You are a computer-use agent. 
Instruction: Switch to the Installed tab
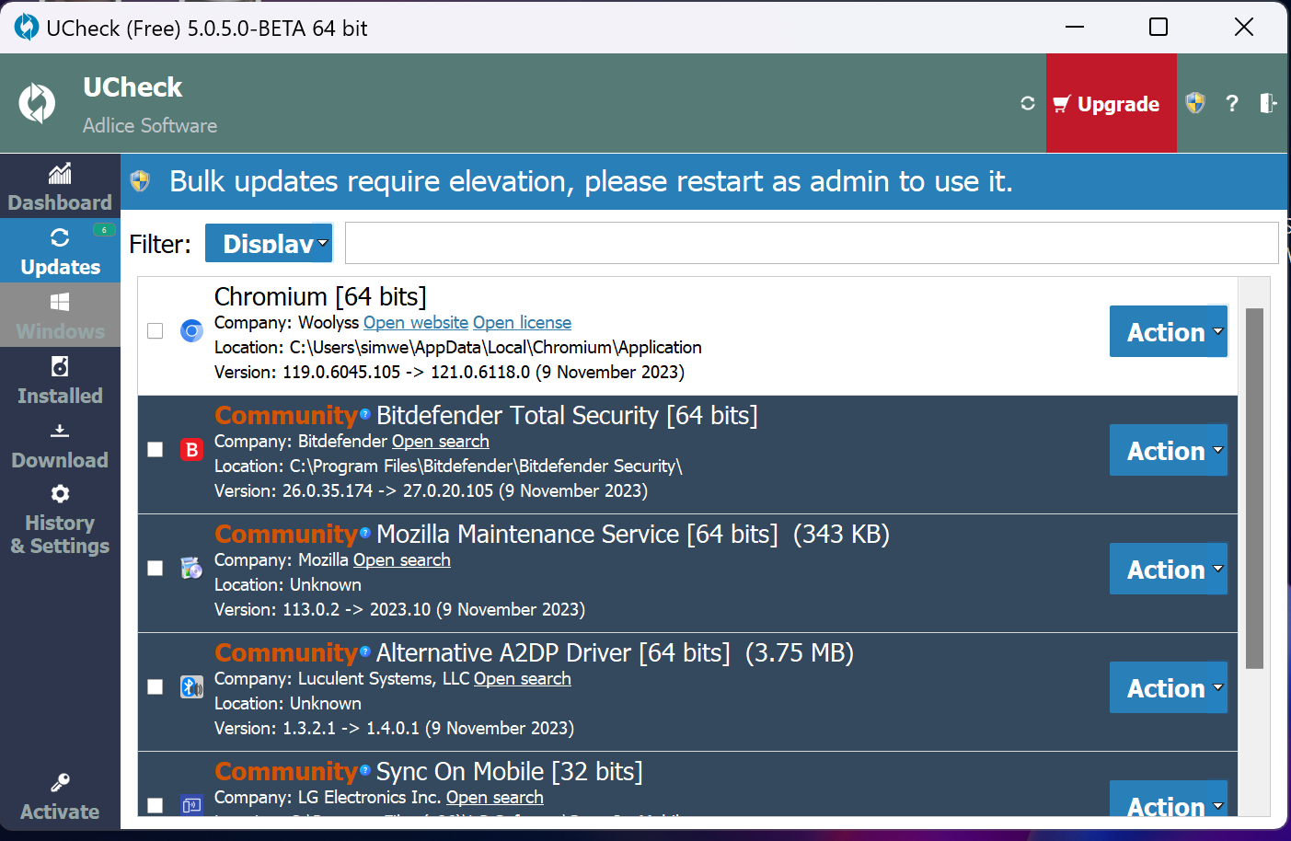pos(60,380)
